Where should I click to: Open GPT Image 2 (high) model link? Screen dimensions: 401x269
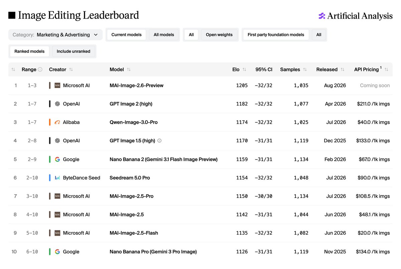(x=131, y=104)
